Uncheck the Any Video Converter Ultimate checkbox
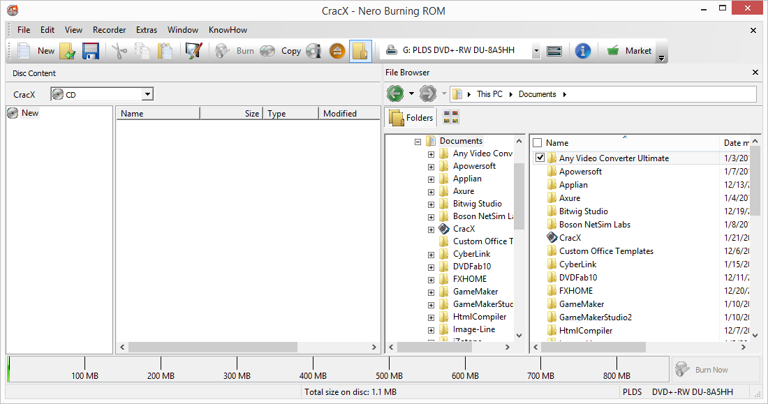This screenshot has width=768, height=404. [540, 158]
